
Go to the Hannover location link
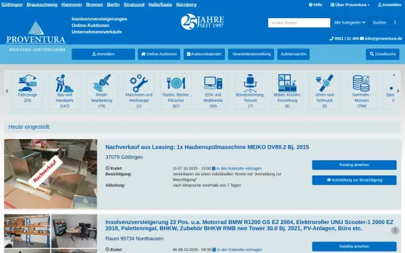tap(72, 5)
